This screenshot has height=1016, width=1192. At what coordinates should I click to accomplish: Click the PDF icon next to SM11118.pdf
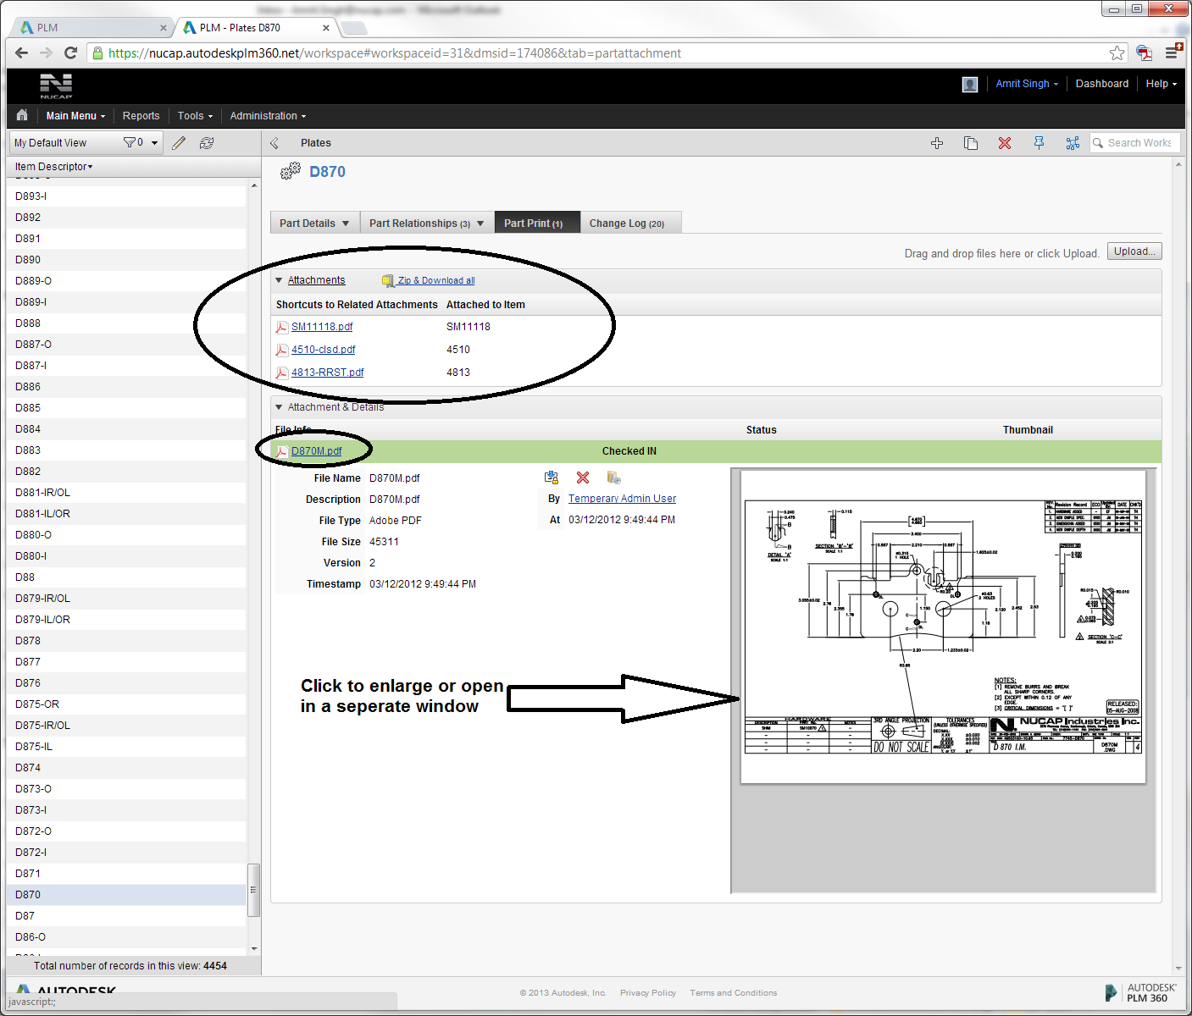pos(282,327)
